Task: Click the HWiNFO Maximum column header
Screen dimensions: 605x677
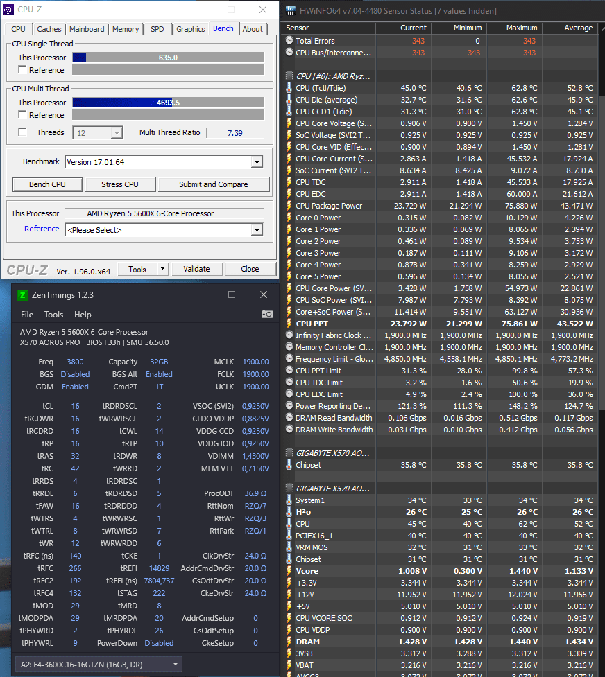Action: click(515, 28)
